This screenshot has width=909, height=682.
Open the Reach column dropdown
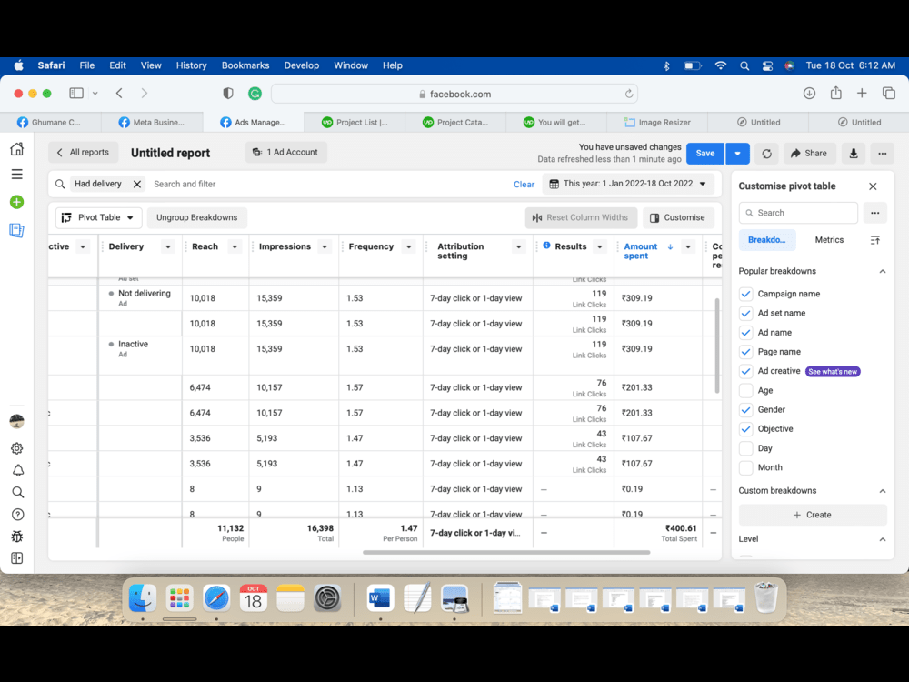tap(235, 246)
